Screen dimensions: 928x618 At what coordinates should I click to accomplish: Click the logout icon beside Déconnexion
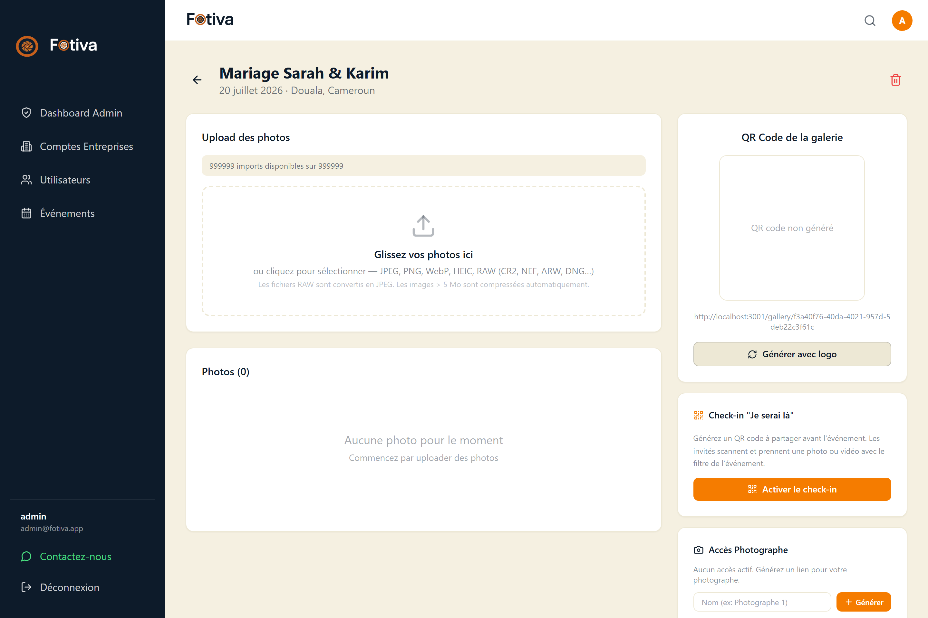(x=26, y=587)
